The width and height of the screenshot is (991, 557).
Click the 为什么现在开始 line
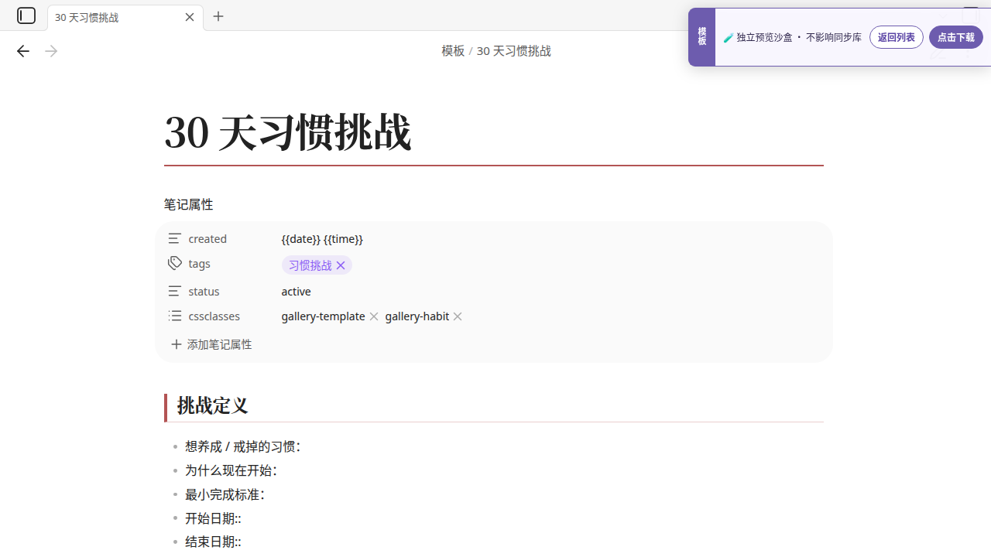coord(231,470)
